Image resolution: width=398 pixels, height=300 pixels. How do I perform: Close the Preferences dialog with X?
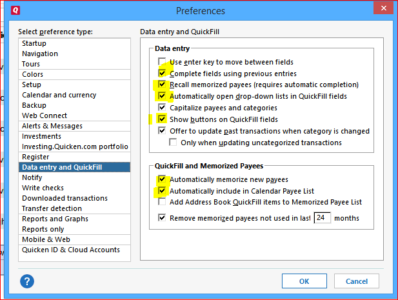pyautogui.click(x=383, y=8)
